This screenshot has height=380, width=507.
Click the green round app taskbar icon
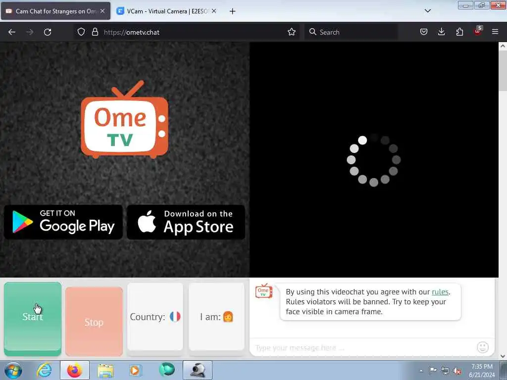(x=167, y=370)
